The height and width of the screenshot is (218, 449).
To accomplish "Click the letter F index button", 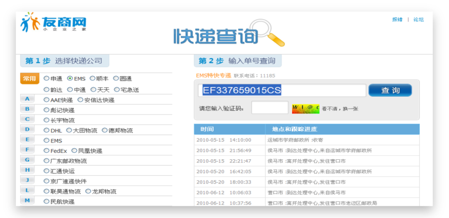I will [27, 149].
